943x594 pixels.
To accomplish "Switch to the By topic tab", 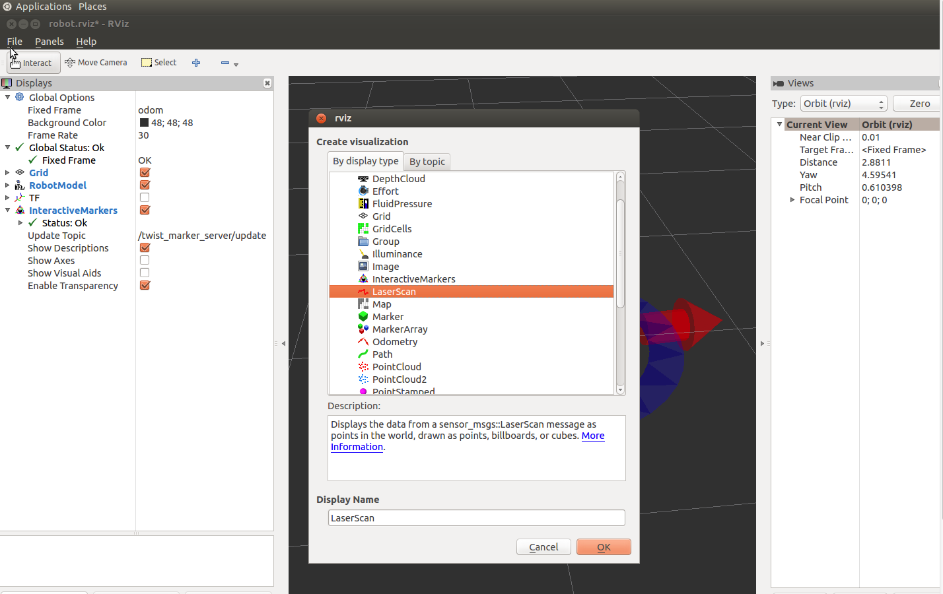I will tap(427, 162).
